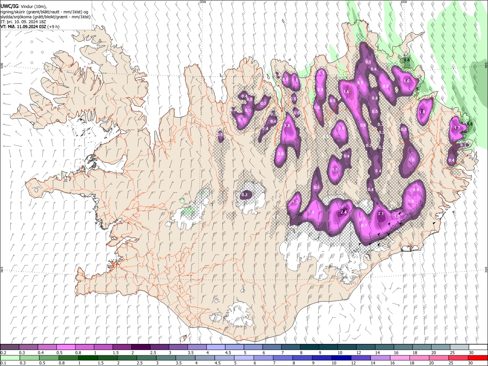Pick the deep blue rain swatch between 10 and 12
Screen dimensions: 488x366
click(341, 358)
